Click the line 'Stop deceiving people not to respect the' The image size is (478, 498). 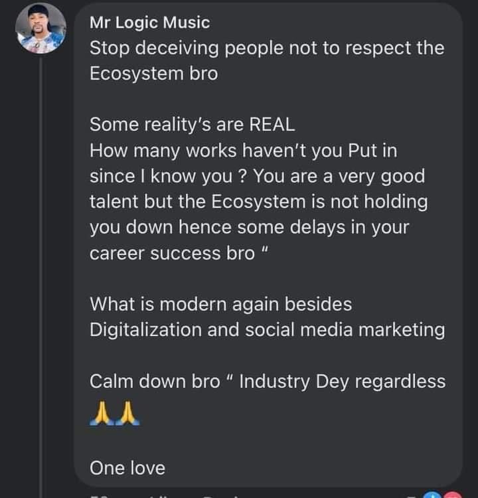point(267,48)
